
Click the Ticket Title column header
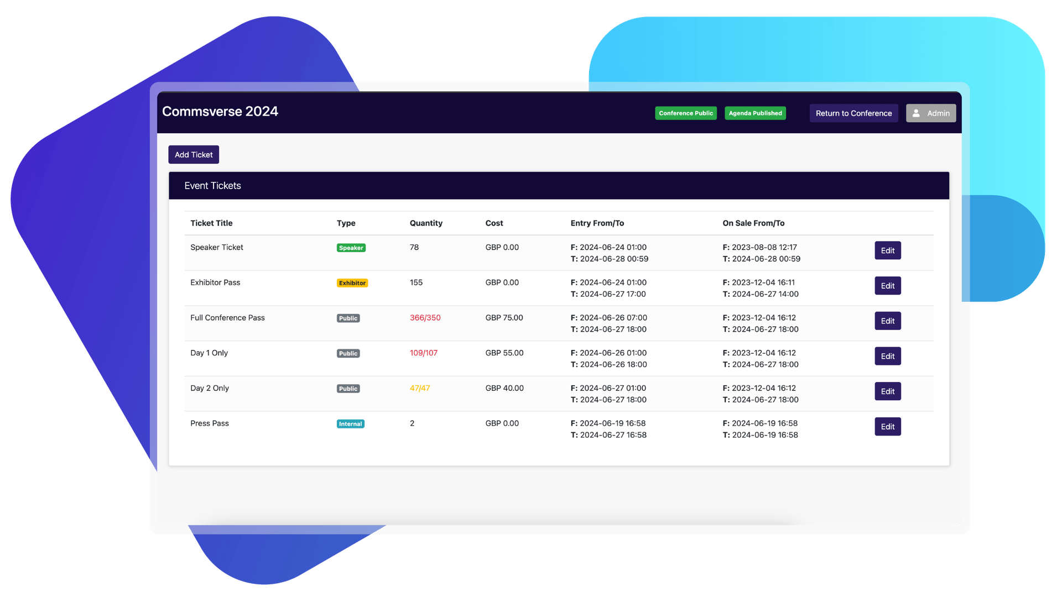211,223
